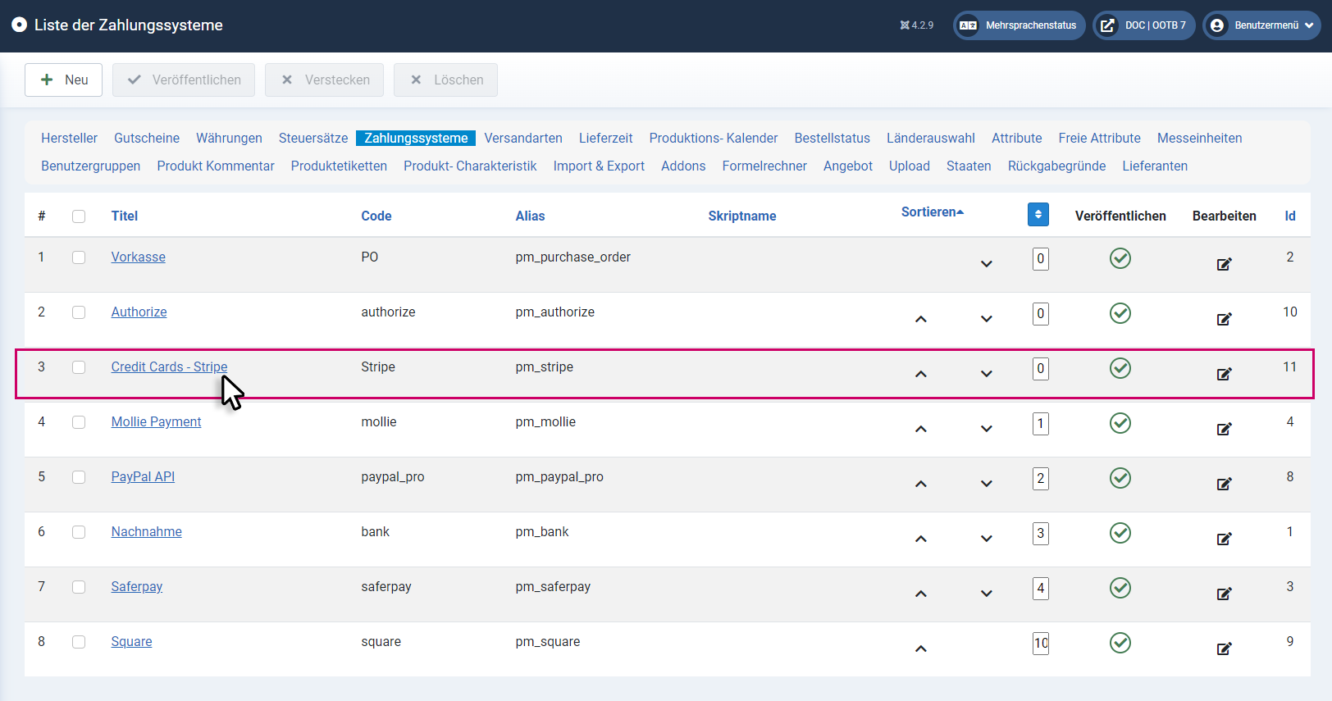Toggle published status of PayPal API
The height and width of the screenshot is (701, 1332).
pyautogui.click(x=1120, y=478)
